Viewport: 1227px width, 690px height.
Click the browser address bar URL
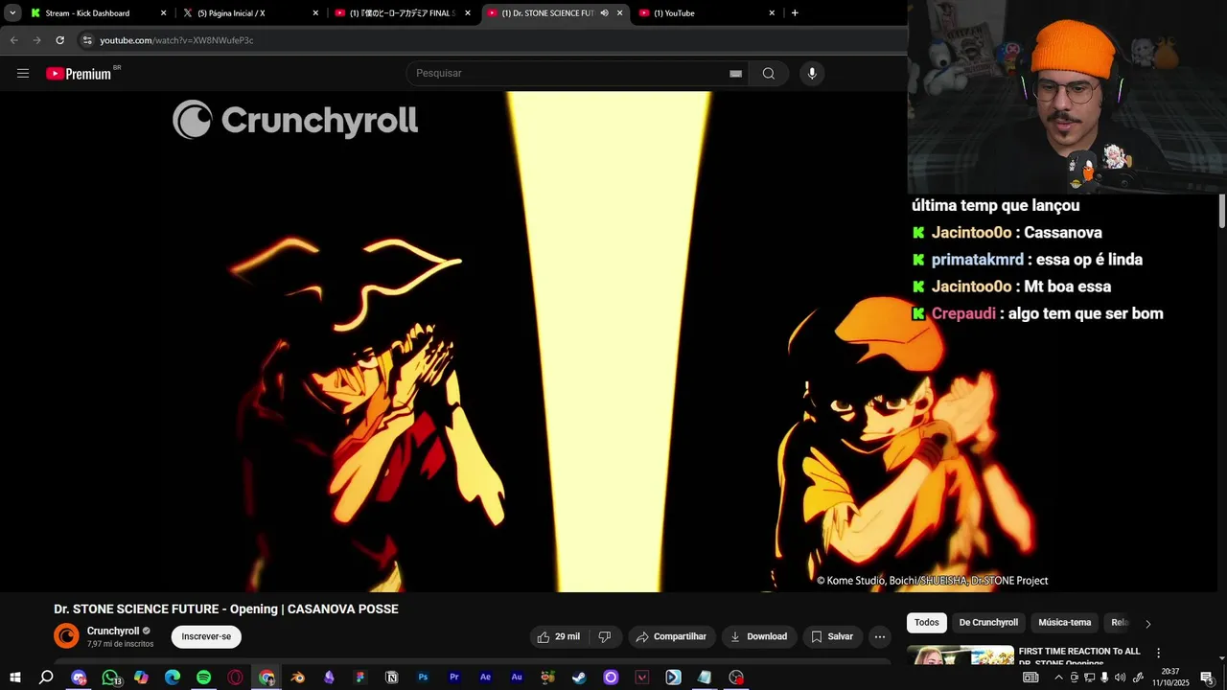click(x=176, y=40)
